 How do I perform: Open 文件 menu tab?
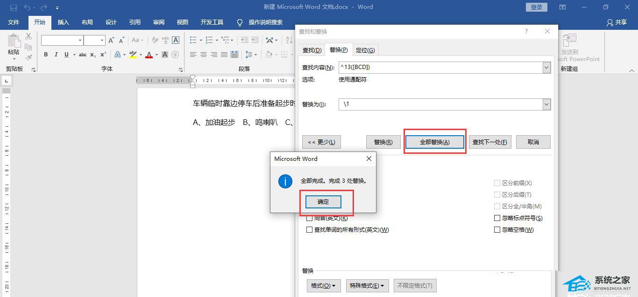(x=14, y=22)
